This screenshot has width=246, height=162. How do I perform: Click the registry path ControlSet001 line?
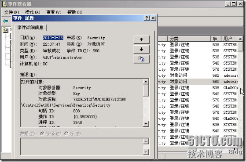[66, 105]
